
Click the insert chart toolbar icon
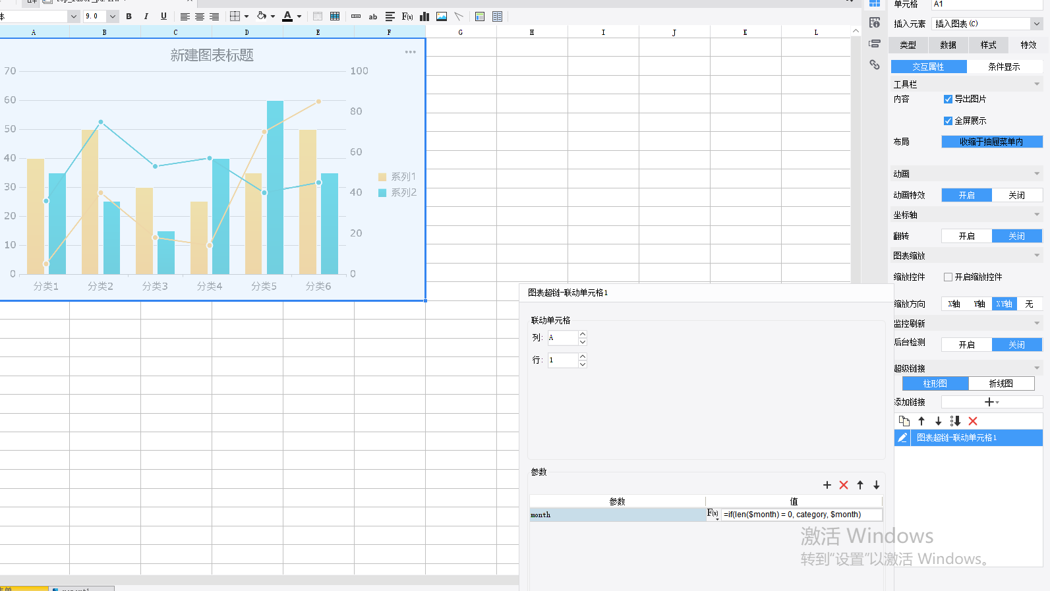(424, 16)
